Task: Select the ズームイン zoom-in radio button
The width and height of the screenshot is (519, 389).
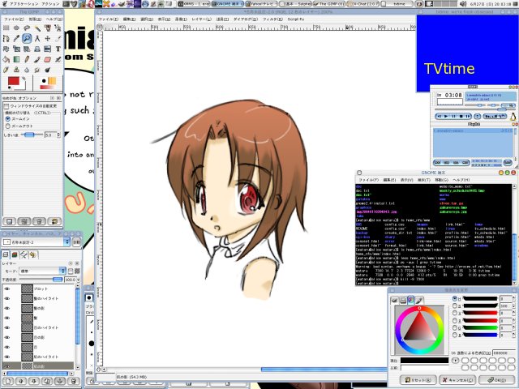Action: [x=8, y=119]
